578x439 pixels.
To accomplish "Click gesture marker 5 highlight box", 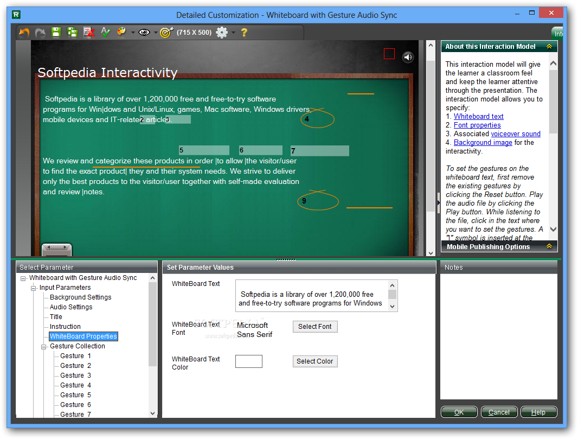I will 204,150.
